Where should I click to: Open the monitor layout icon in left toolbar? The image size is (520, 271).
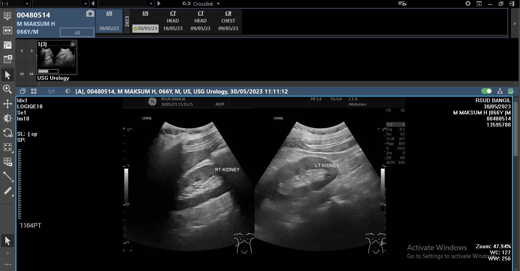point(7,16)
